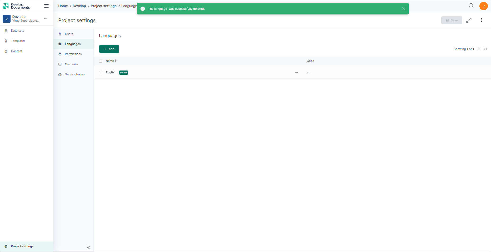Open Data sets in the sidebar

(x=17, y=31)
